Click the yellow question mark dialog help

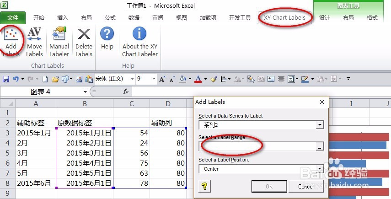point(205,186)
